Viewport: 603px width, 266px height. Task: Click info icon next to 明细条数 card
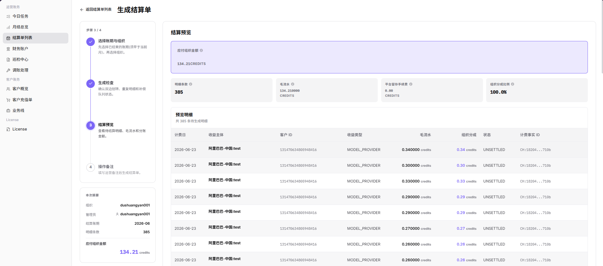click(191, 84)
